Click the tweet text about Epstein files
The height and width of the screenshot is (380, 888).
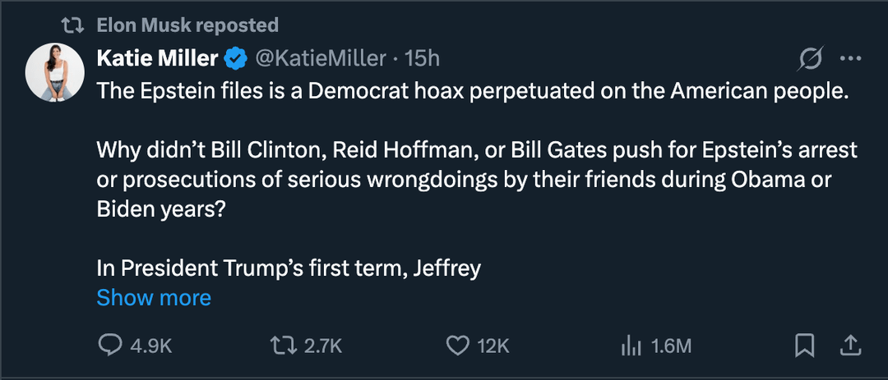tap(471, 91)
